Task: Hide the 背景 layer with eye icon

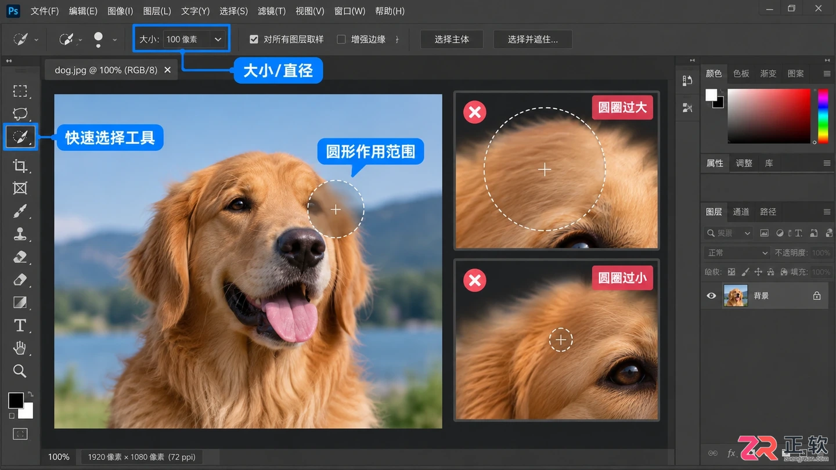Action: pyautogui.click(x=711, y=296)
